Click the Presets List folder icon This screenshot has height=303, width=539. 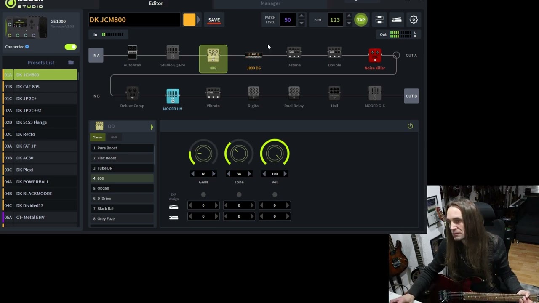click(71, 63)
